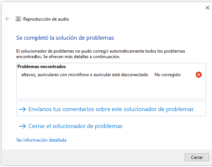Click the gray footer bar beside Cerrar
212x167 pixels.
[93, 157]
